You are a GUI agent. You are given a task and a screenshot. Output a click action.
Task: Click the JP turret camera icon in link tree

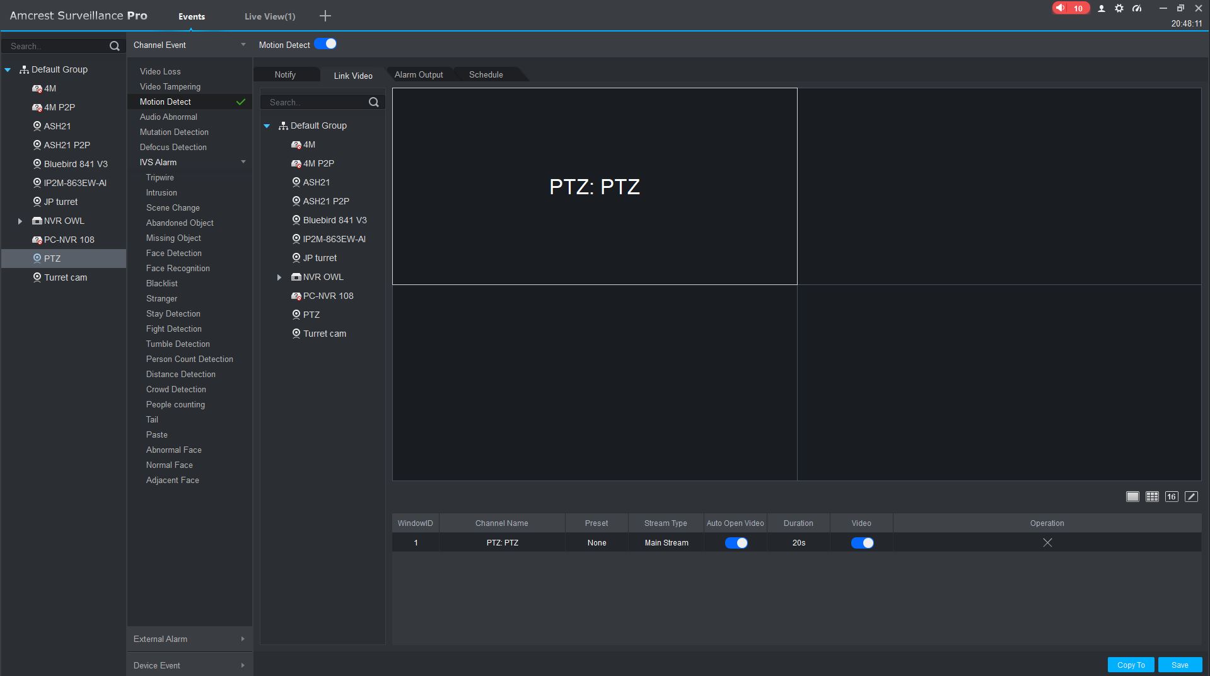pyautogui.click(x=296, y=258)
